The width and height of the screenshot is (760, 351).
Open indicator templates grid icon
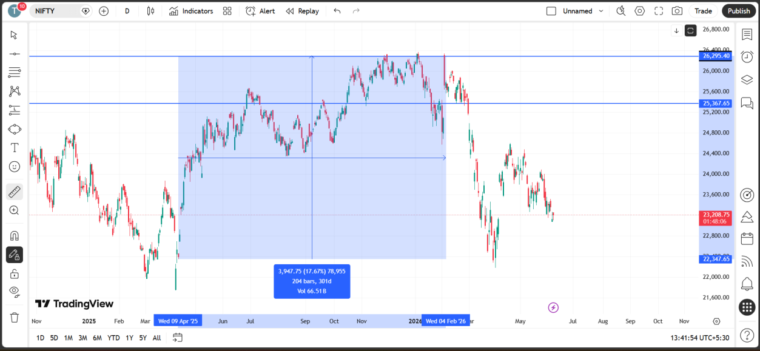coord(227,11)
